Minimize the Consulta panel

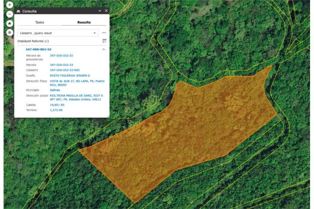pos(100,11)
